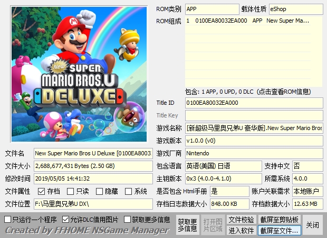Click the New Super Mario Bros U cover art

(x=78, y=74)
